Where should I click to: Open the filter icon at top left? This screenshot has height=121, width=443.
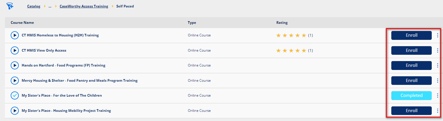coord(10,6)
